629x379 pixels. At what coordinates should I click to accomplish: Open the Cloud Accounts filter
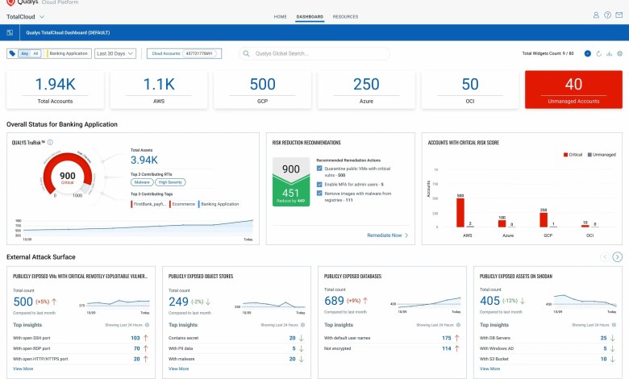184,53
